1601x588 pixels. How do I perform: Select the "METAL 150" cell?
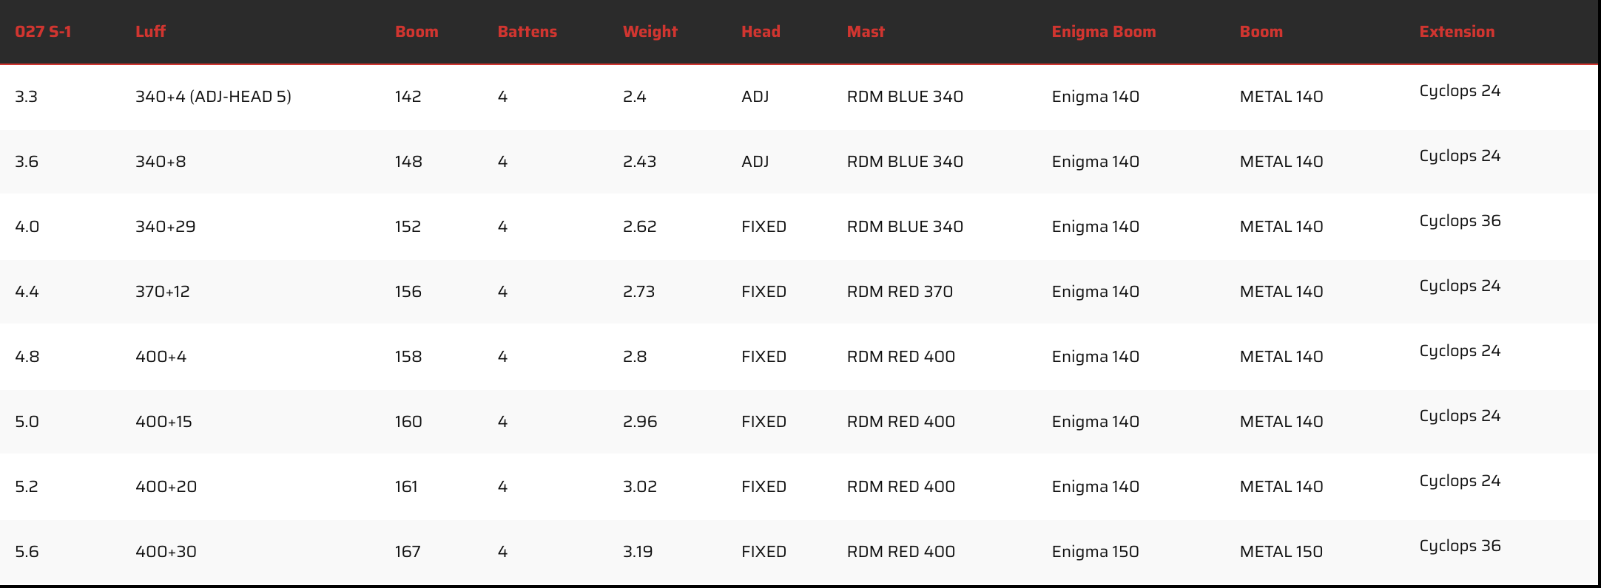pyautogui.click(x=1281, y=552)
